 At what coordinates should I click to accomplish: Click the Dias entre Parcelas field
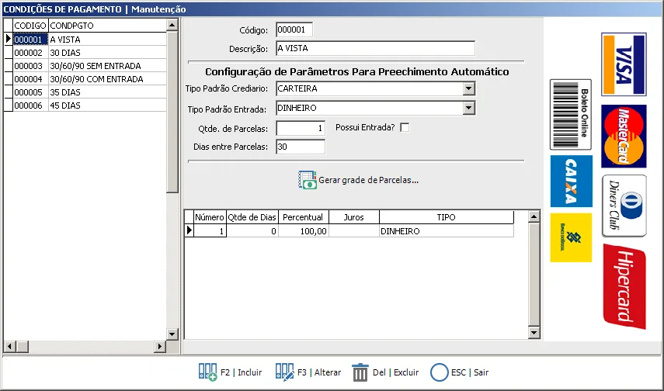[x=301, y=147]
